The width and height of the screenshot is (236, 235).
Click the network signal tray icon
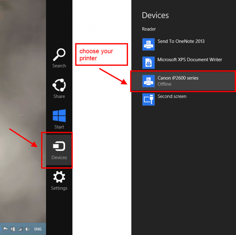pyautogui.click(x=20, y=229)
